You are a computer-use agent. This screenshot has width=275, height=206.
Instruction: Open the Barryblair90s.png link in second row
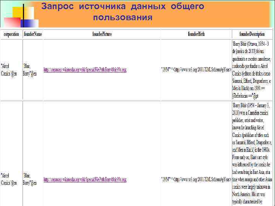coord(85,179)
